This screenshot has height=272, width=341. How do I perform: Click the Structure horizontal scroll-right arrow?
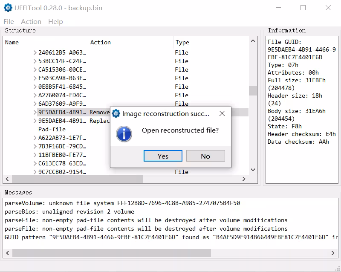[x=244, y=179]
